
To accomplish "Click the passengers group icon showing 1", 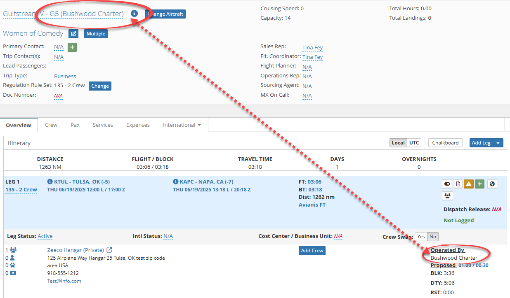I will click(x=13, y=250).
